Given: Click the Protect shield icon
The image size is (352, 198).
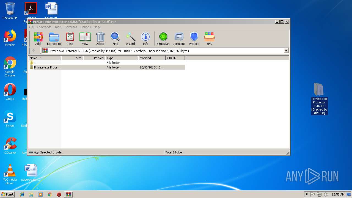Looking at the screenshot, I should 194,39.
